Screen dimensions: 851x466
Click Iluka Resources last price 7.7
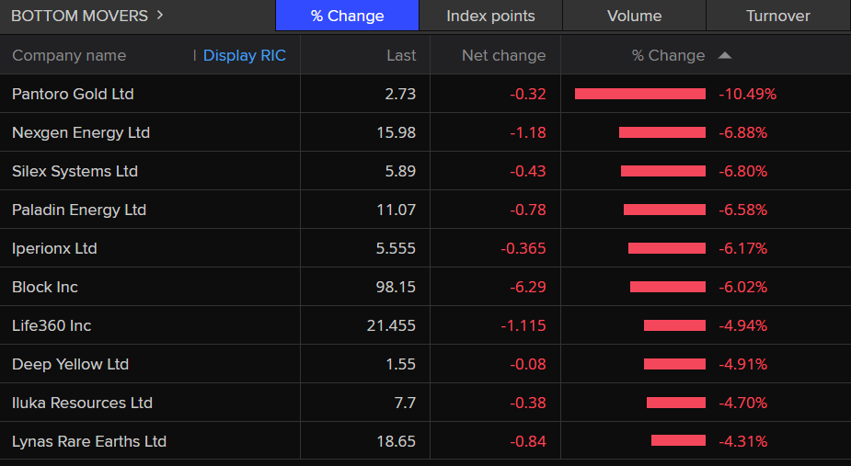coord(405,403)
